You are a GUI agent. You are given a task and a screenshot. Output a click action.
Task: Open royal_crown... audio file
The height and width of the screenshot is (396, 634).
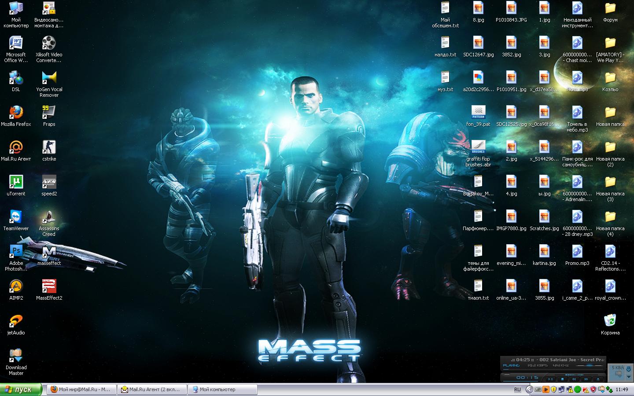(610, 290)
